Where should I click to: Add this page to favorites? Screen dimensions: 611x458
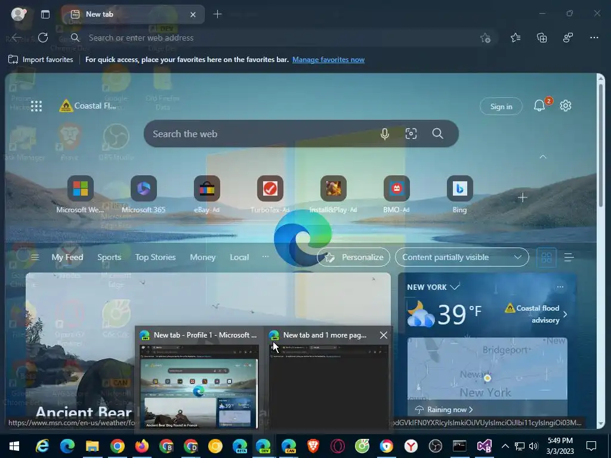[485, 38]
